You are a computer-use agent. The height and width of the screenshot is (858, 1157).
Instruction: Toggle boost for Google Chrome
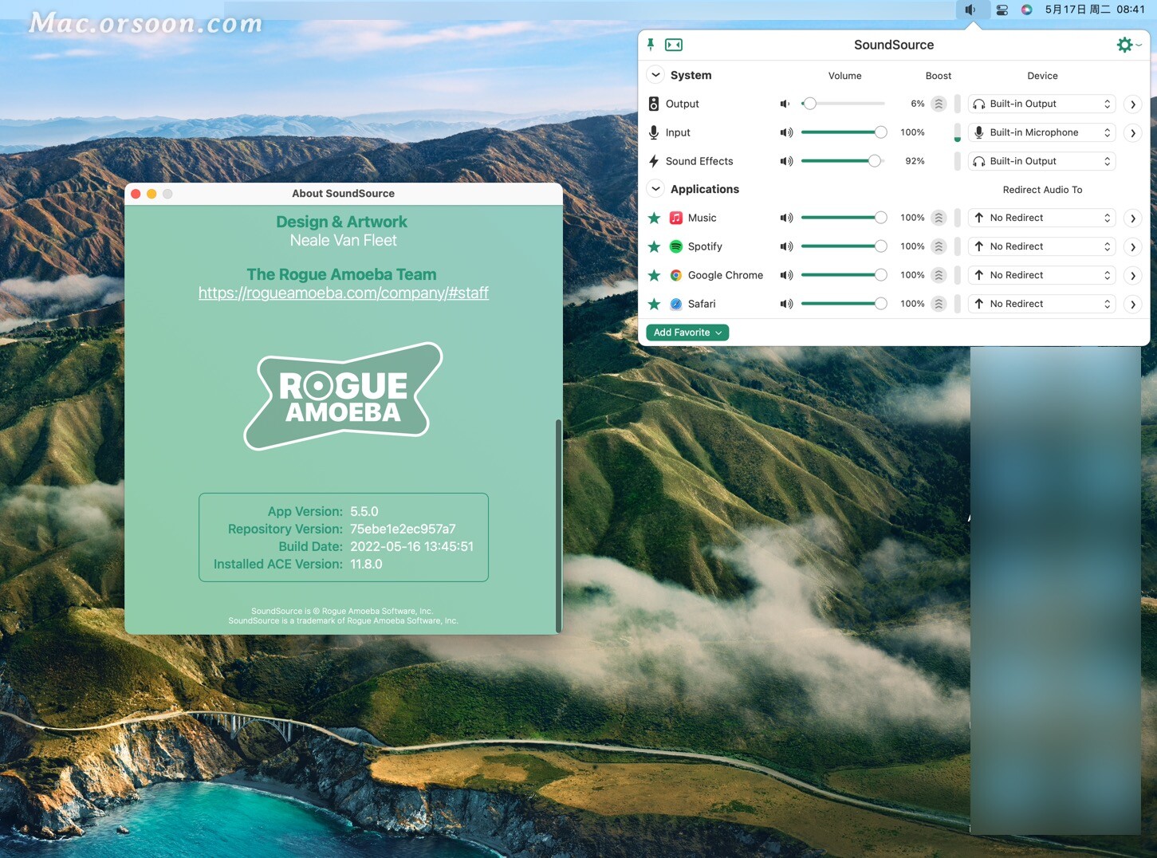pos(939,275)
